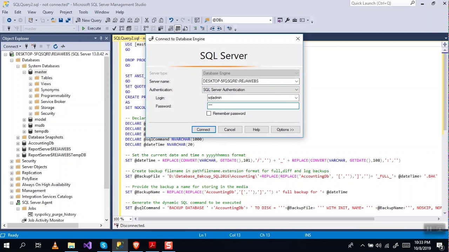This screenshot has width=449, height=252.
Task: Click the Options >> button
Action: 285,129
